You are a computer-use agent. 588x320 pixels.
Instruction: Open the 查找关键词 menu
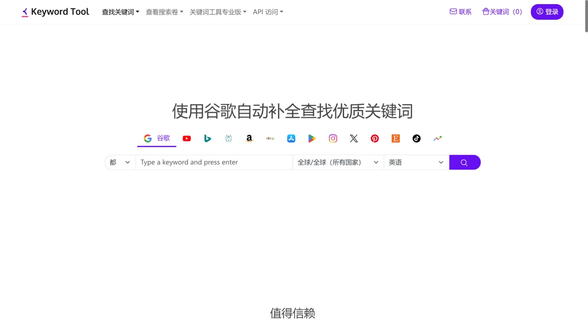click(x=120, y=12)
